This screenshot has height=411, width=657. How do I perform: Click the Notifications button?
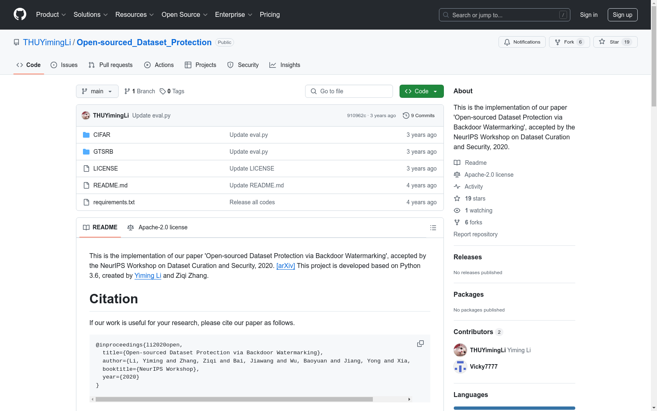pyautogui.click(x=522, y=42)
